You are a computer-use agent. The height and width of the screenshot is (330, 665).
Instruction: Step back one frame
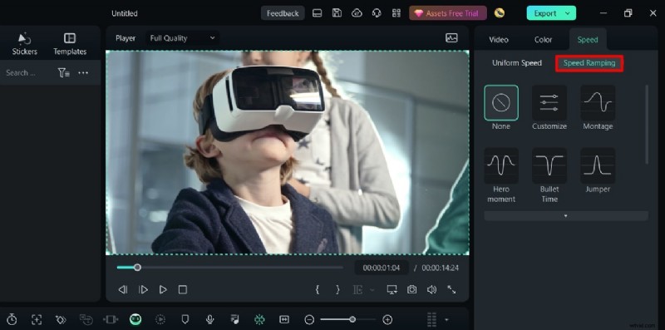click(x=122, y=290)
